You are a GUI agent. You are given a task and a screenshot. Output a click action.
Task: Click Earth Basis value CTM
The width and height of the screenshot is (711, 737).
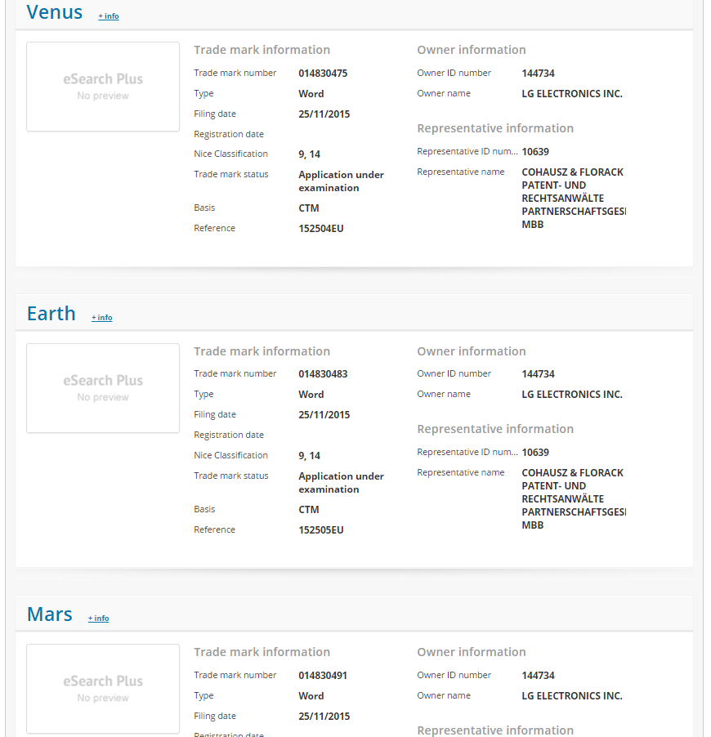(x=309, y=510)
